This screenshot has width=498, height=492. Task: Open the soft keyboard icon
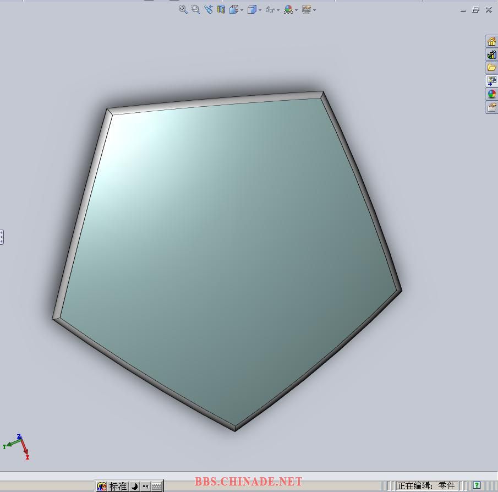click(157, 486)
